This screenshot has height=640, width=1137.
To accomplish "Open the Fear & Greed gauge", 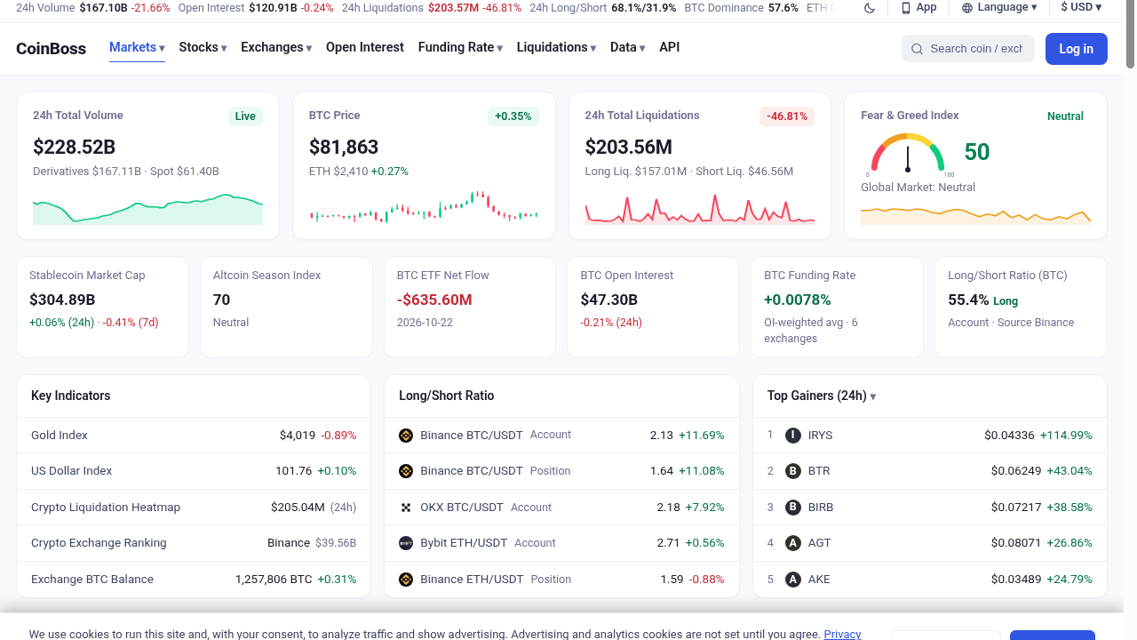I will tap(908, 154).
